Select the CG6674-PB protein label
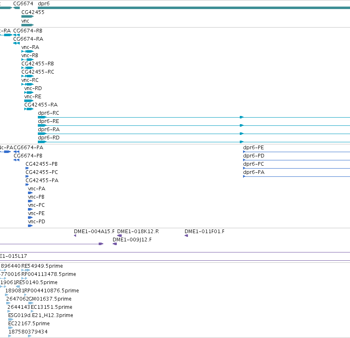 point(28,156)
